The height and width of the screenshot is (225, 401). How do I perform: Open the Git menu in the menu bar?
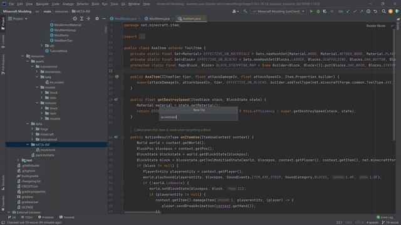coord(123,4)
